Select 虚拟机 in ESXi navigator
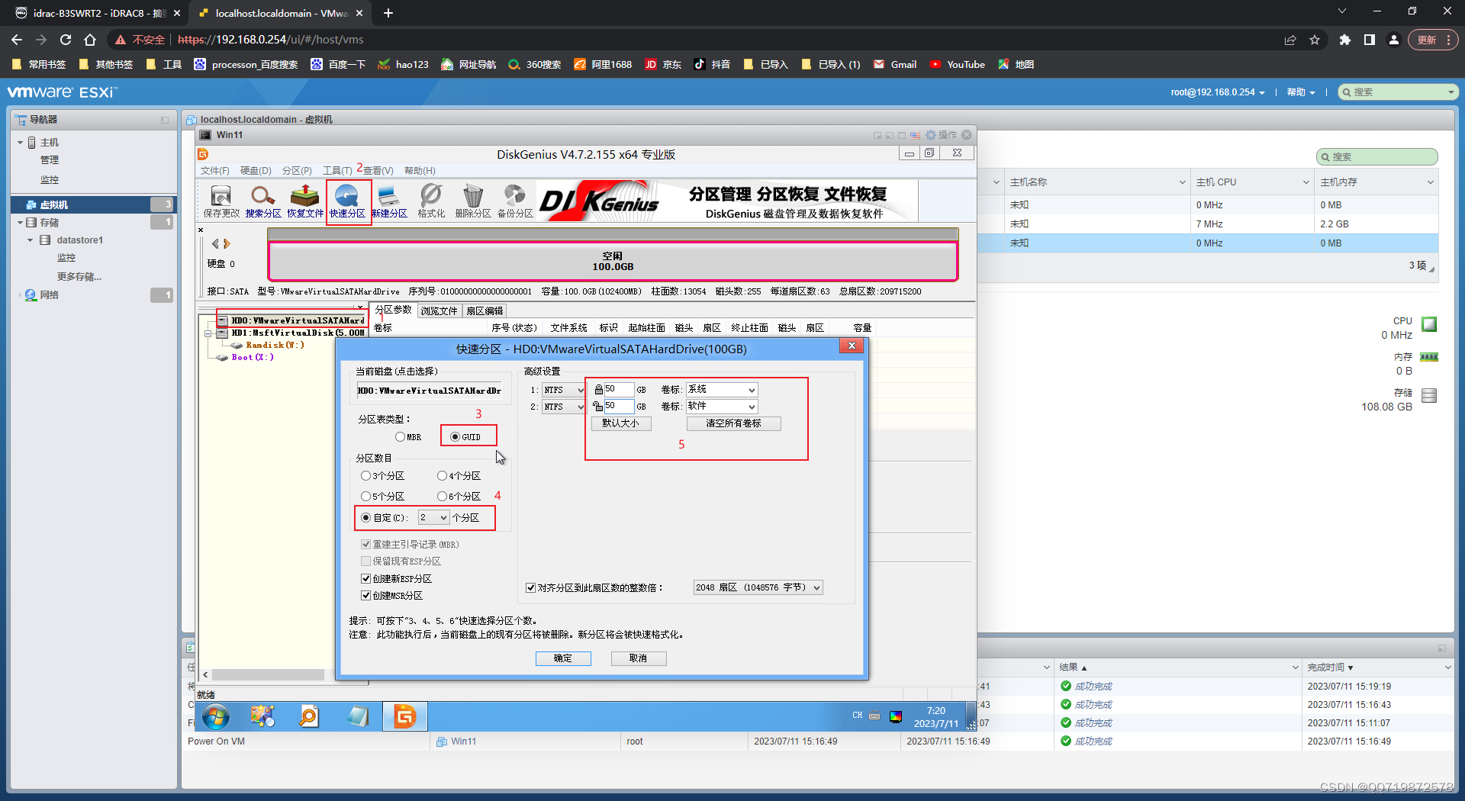The height and width of the screenshot is (801, 1465). pyautogui.click(x=93, y=204)
